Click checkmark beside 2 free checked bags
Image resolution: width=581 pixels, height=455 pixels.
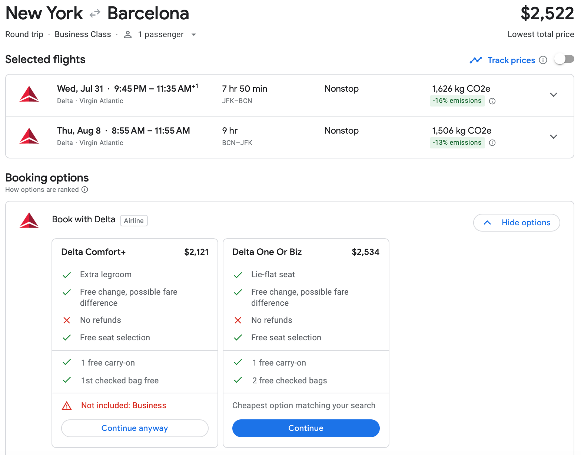(238, 380)
